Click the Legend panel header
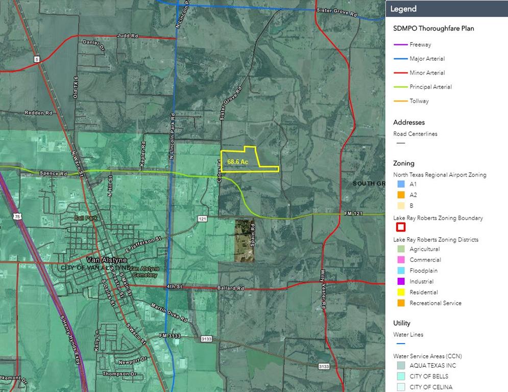Screen dimensions: 508x392 point(446,9)
